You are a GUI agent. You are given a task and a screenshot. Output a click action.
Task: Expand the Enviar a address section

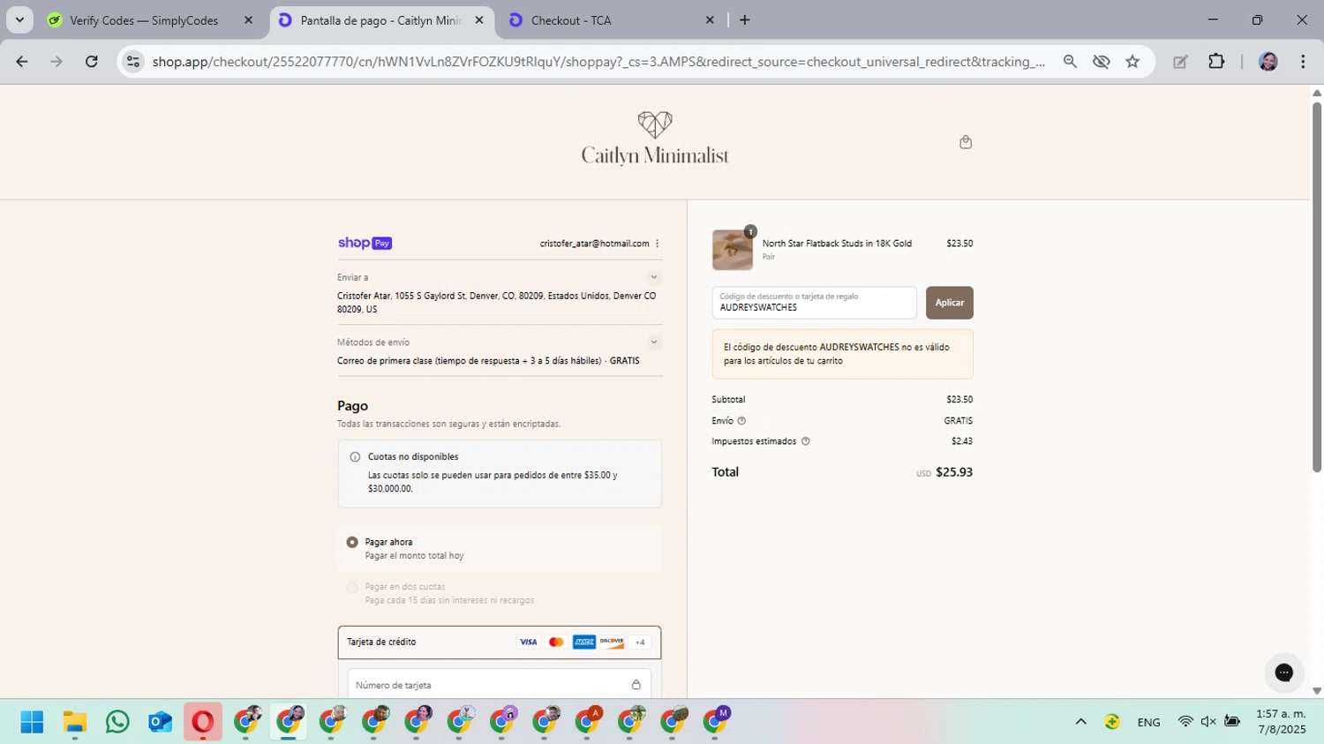(654, 277)
